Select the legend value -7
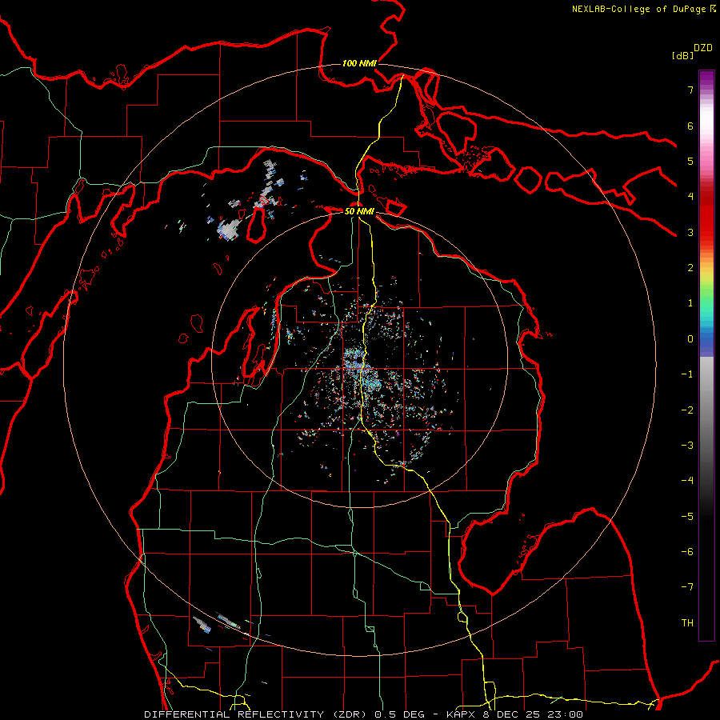Image resolution: width=720 pixels, height=720 pixels. tap(687, 587)
